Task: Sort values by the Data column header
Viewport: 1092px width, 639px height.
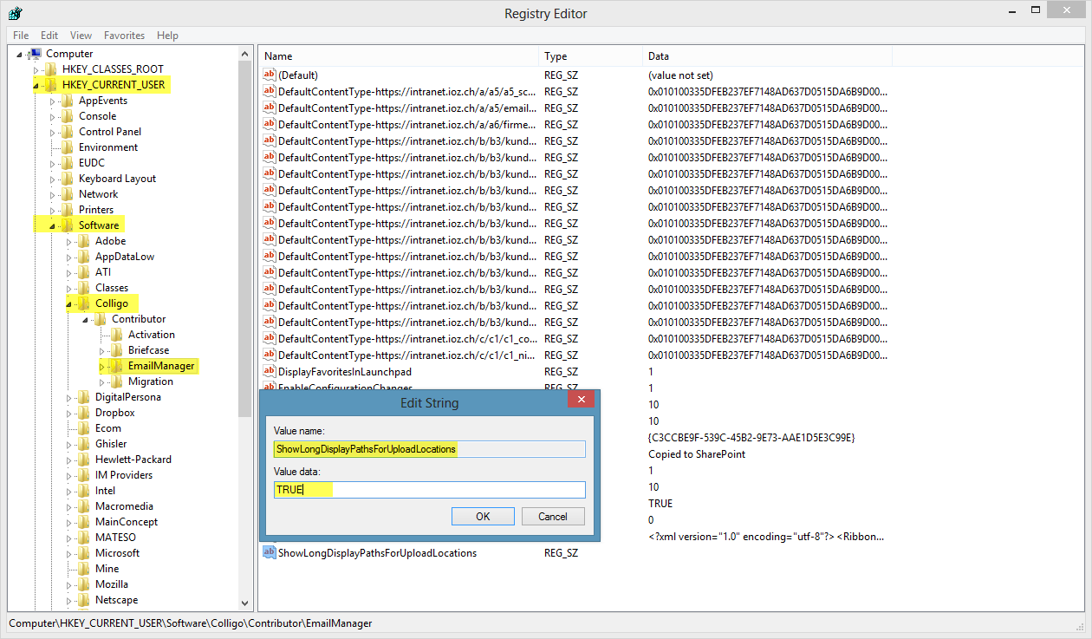Action: coord(767,56)
